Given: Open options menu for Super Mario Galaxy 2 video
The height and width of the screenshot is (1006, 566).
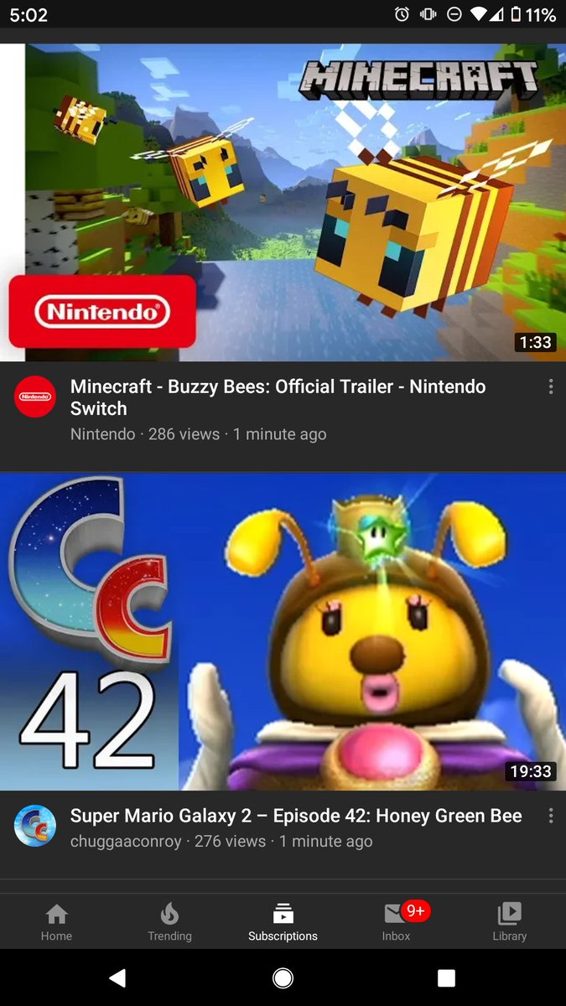Looking at the screenshot, I should pyautogui.click(x=550, y=816).
